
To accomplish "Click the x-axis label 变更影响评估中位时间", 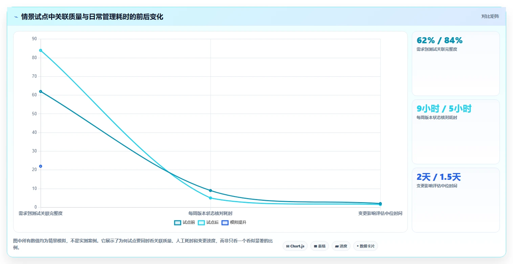I will pos(380,213).
